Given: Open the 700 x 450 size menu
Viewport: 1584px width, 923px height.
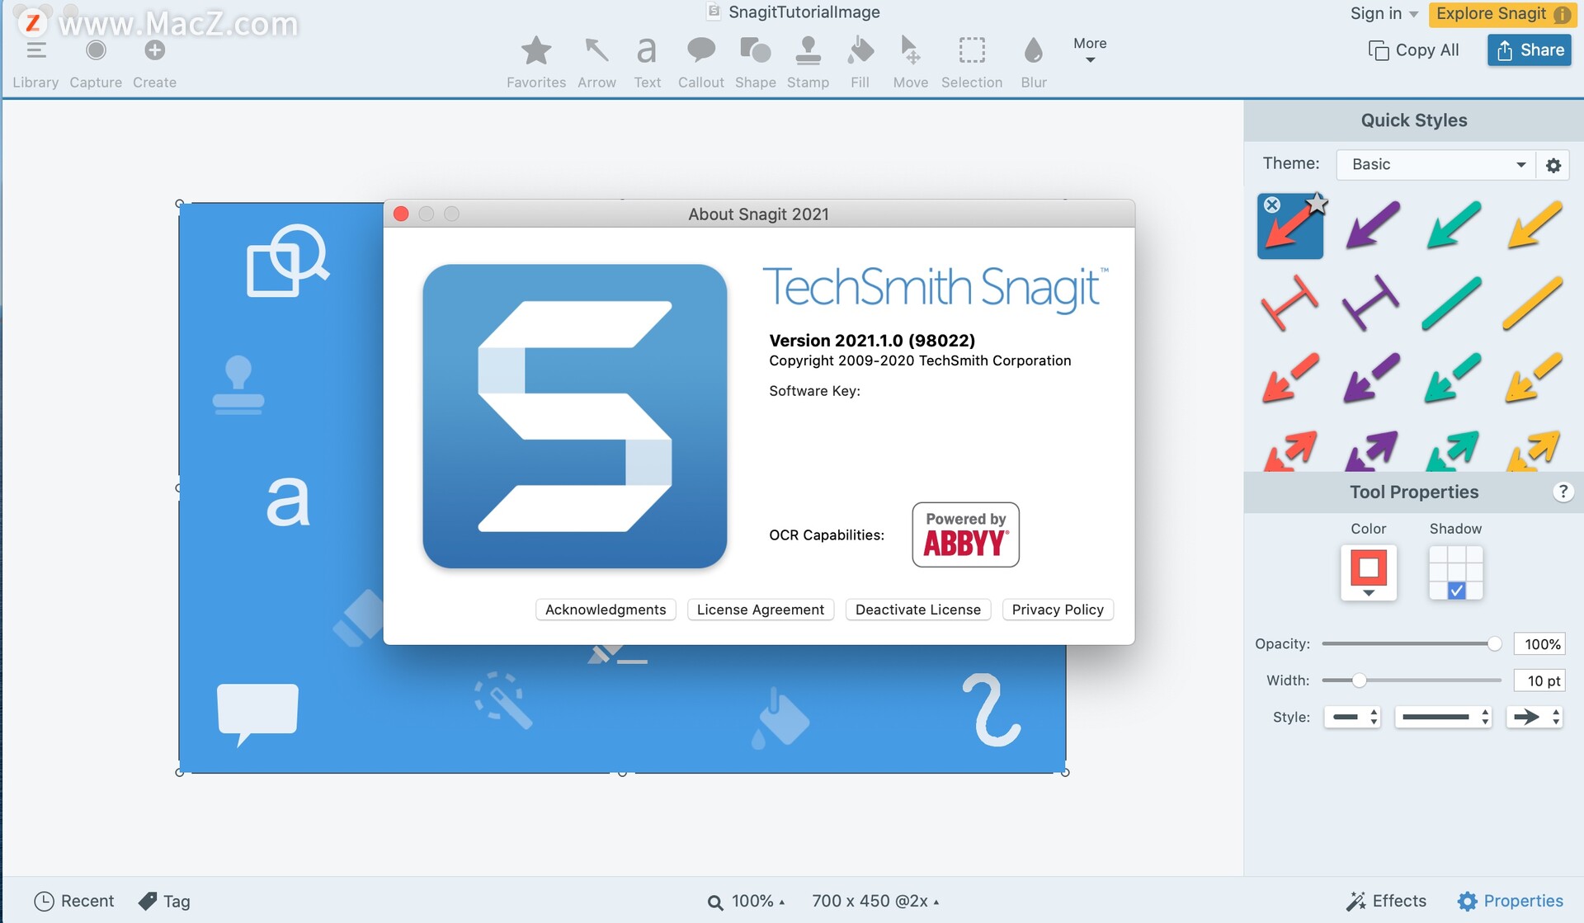Looking at the screenshot, I should click(875, 901).
